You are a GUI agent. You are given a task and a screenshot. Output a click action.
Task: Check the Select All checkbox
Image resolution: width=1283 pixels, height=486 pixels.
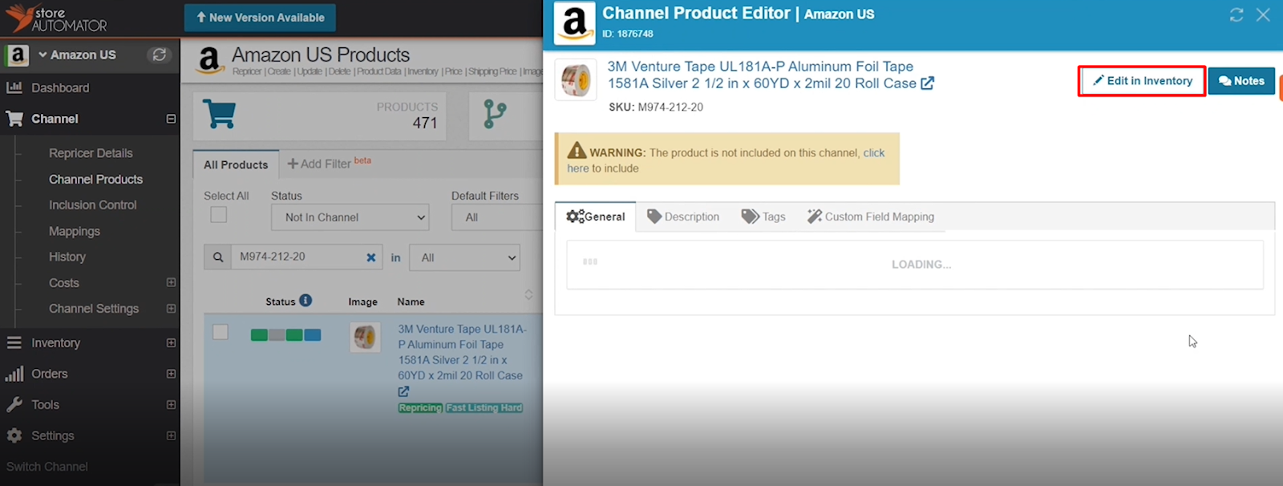[x=218, y=215]
